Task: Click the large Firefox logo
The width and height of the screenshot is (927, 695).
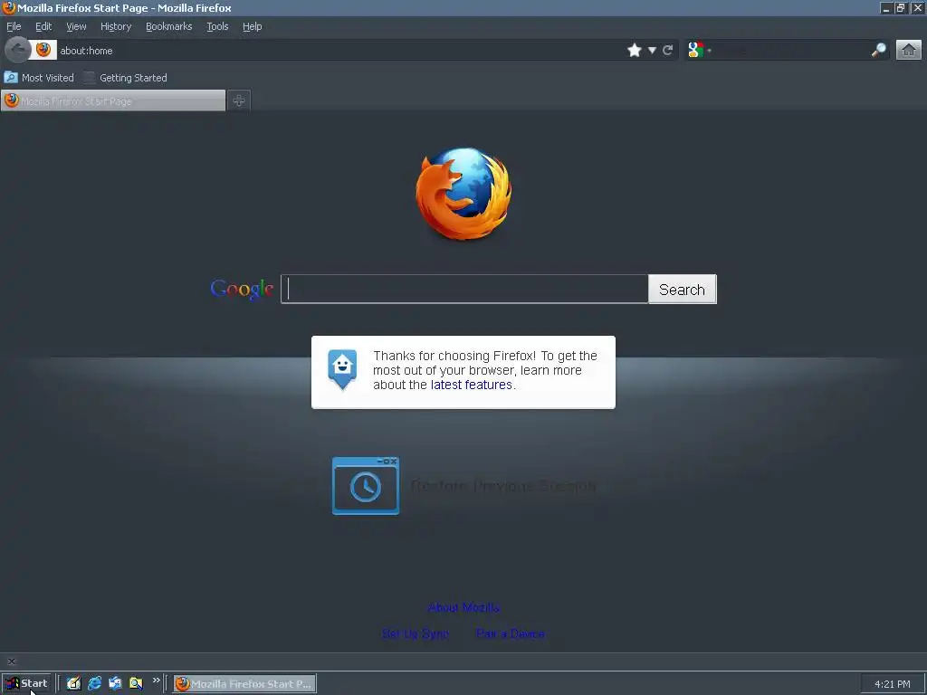Action: point(463,194)
